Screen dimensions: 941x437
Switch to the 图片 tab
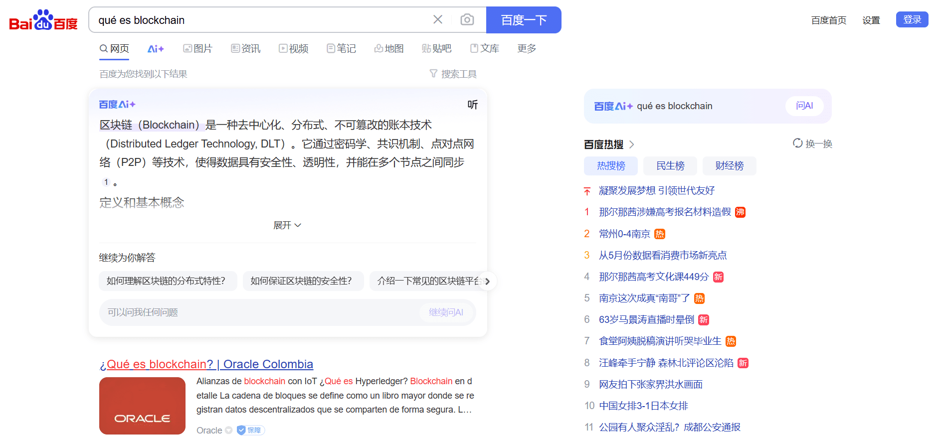(x=197, y=48)
